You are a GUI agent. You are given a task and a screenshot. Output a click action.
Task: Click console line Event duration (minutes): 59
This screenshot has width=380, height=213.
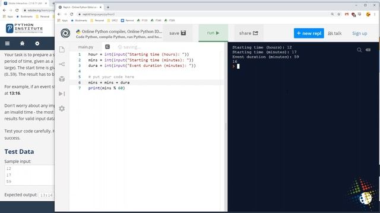click(265, 57)
